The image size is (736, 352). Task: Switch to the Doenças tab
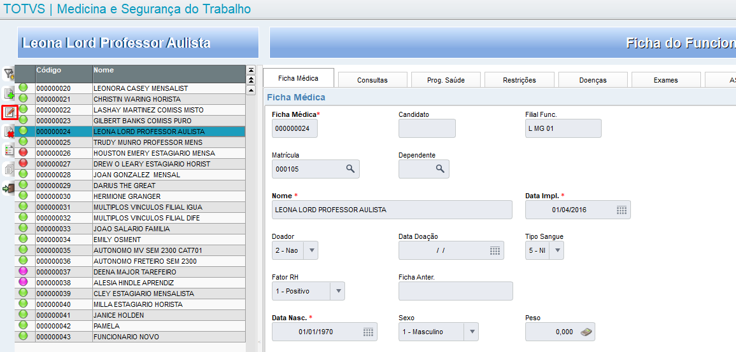[593, 80]
